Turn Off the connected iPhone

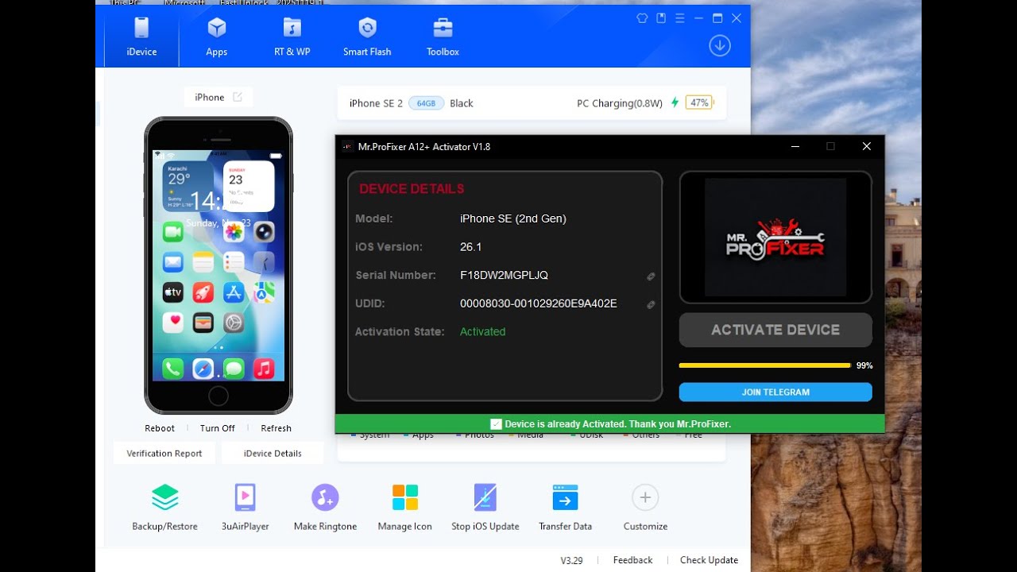tap(218, 428)
